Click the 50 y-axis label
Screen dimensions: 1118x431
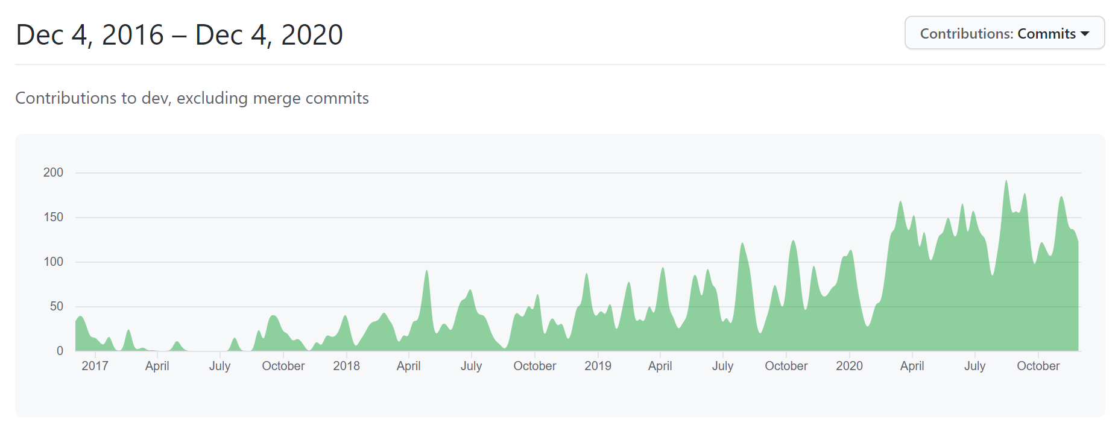click(x=56, y=306)
